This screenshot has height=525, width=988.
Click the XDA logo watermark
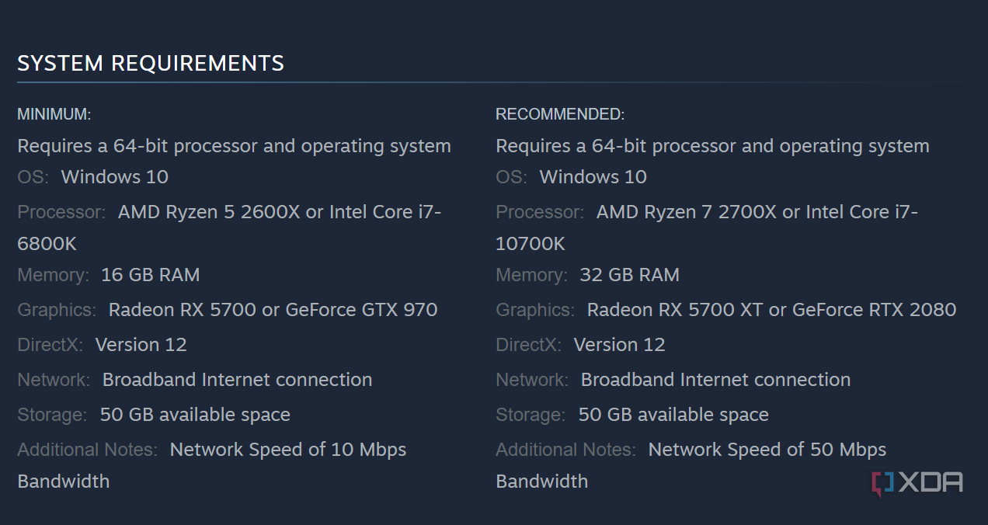[x=917, y=482]
